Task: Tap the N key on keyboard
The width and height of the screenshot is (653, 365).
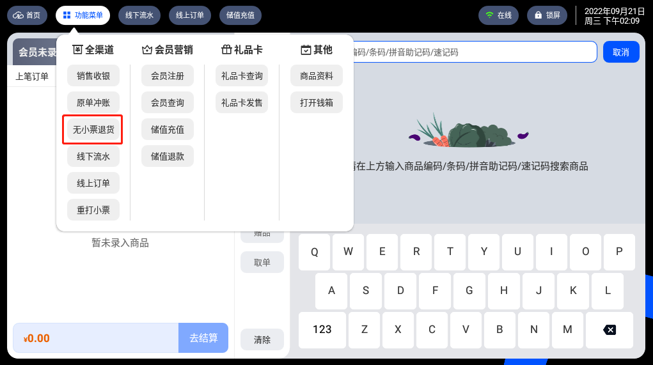Action: coord(534,330)
